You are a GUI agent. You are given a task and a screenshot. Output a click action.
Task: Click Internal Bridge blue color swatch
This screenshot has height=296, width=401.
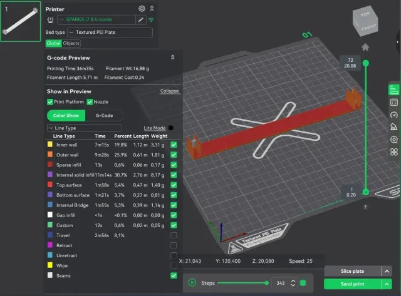click(50, 205)
